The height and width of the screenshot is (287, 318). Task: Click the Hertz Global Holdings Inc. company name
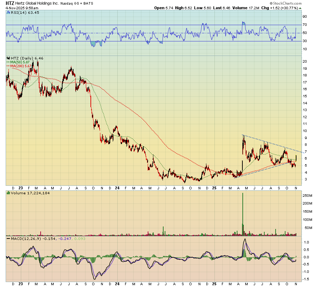[37, 4]
